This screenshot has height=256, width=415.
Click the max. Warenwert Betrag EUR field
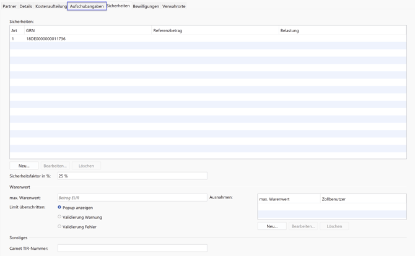pyautogui.click(x=132, y=198)
